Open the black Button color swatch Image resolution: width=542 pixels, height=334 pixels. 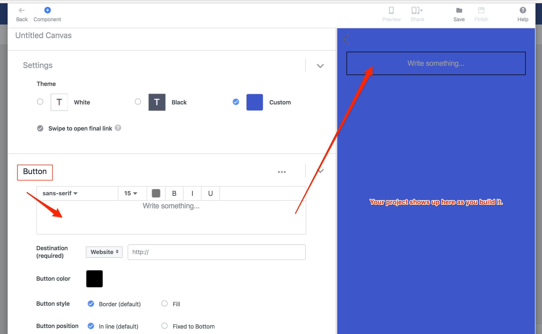(94, 279)
